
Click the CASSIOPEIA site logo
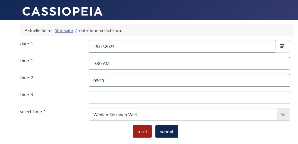coord(63,11)
